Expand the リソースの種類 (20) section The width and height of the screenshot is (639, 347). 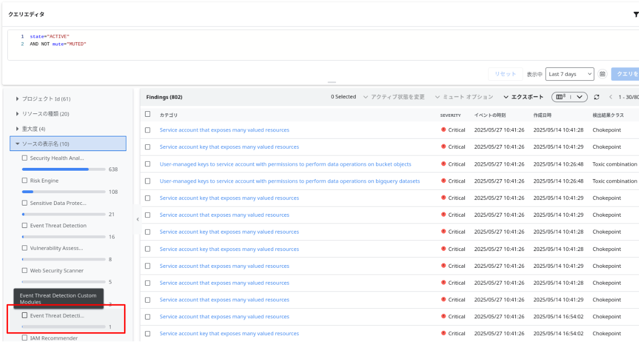[x=17, y=113]
